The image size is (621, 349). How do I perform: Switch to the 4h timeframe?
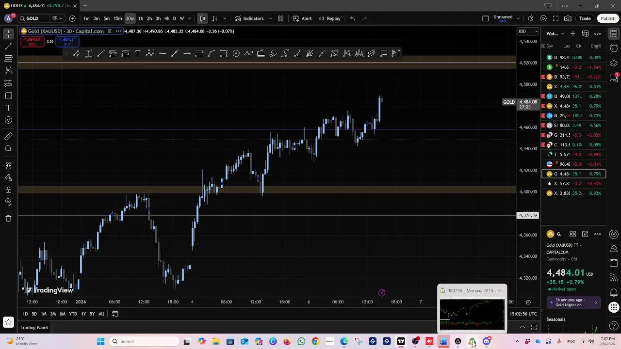tap(167, 18)
